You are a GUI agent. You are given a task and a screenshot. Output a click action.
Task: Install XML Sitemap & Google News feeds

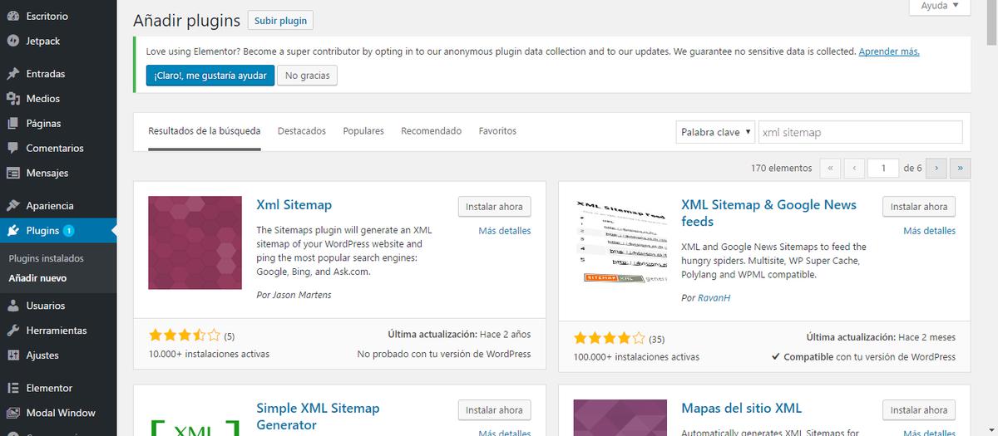coord(919,207)
